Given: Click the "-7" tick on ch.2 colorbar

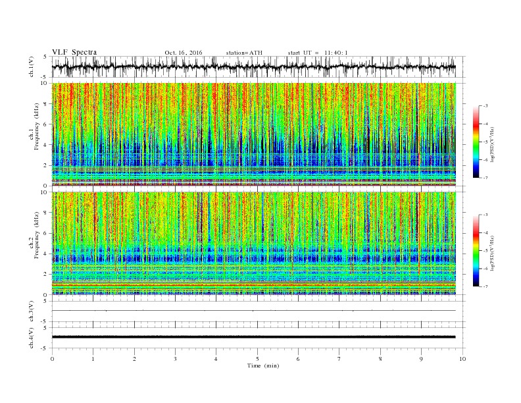Looking at the screenshot, I should (485, 286).
